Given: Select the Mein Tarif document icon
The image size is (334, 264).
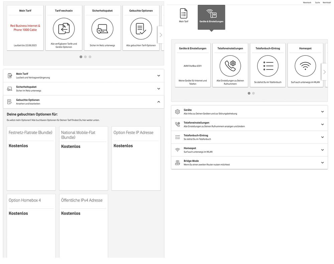Looking at the screenshot, I should 184,13.
